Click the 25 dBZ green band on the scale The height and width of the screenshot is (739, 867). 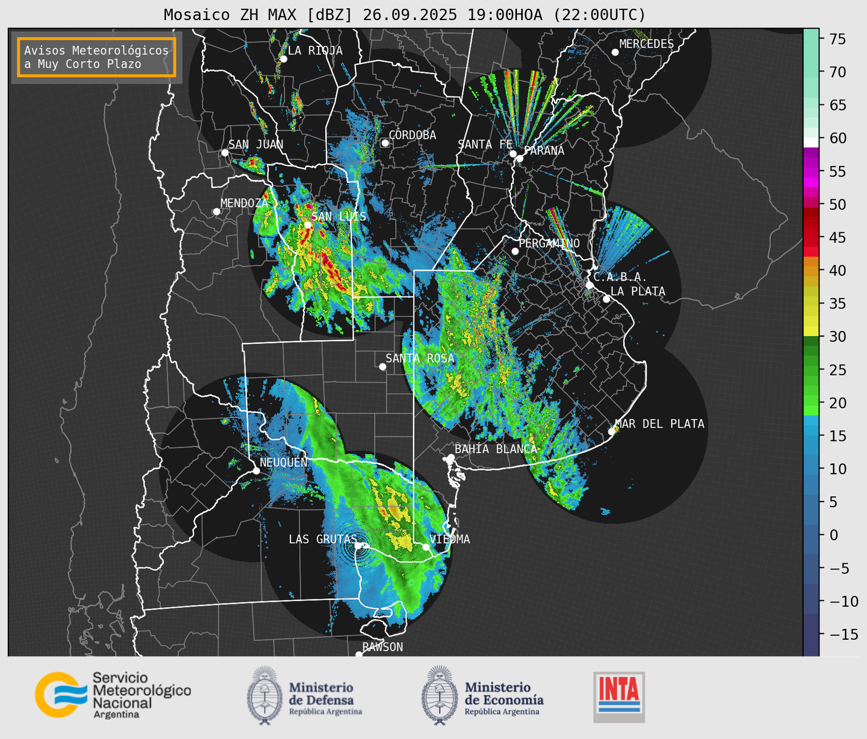tap(810, 370)
